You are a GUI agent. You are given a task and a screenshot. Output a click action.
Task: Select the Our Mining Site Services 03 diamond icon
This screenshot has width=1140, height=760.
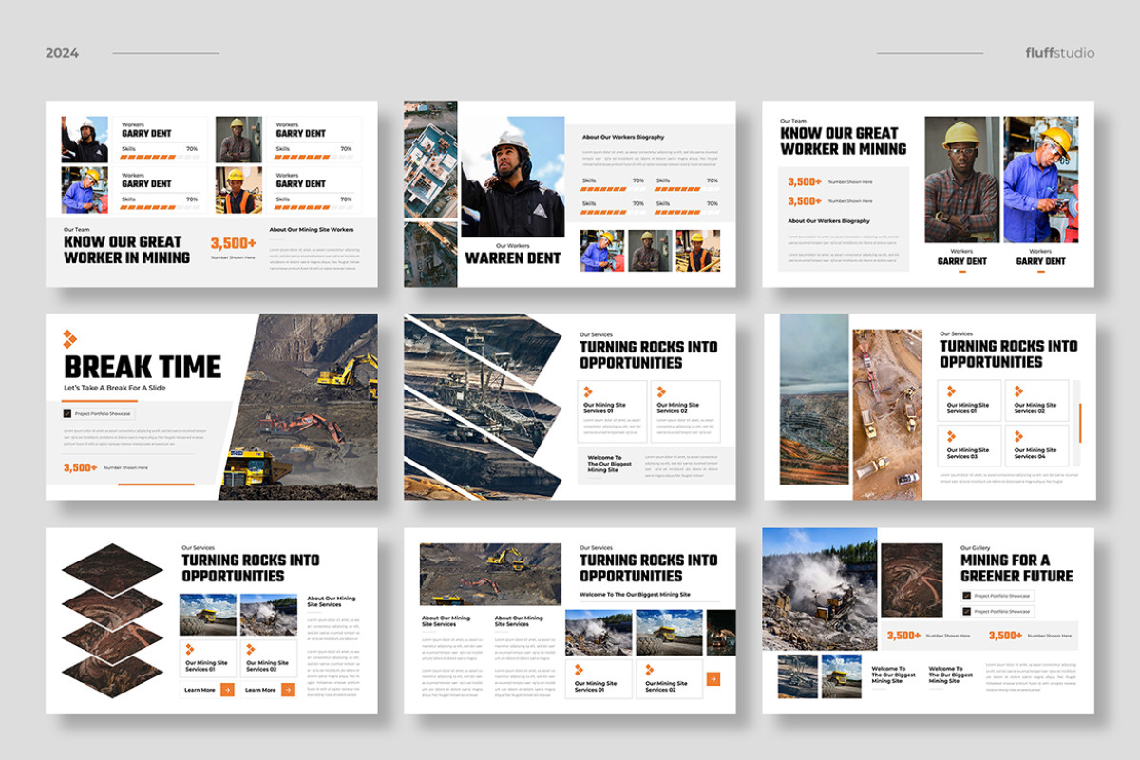[952, 436]
